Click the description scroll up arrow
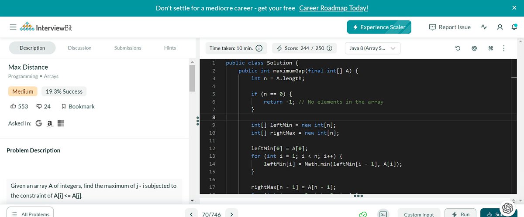 192,62
